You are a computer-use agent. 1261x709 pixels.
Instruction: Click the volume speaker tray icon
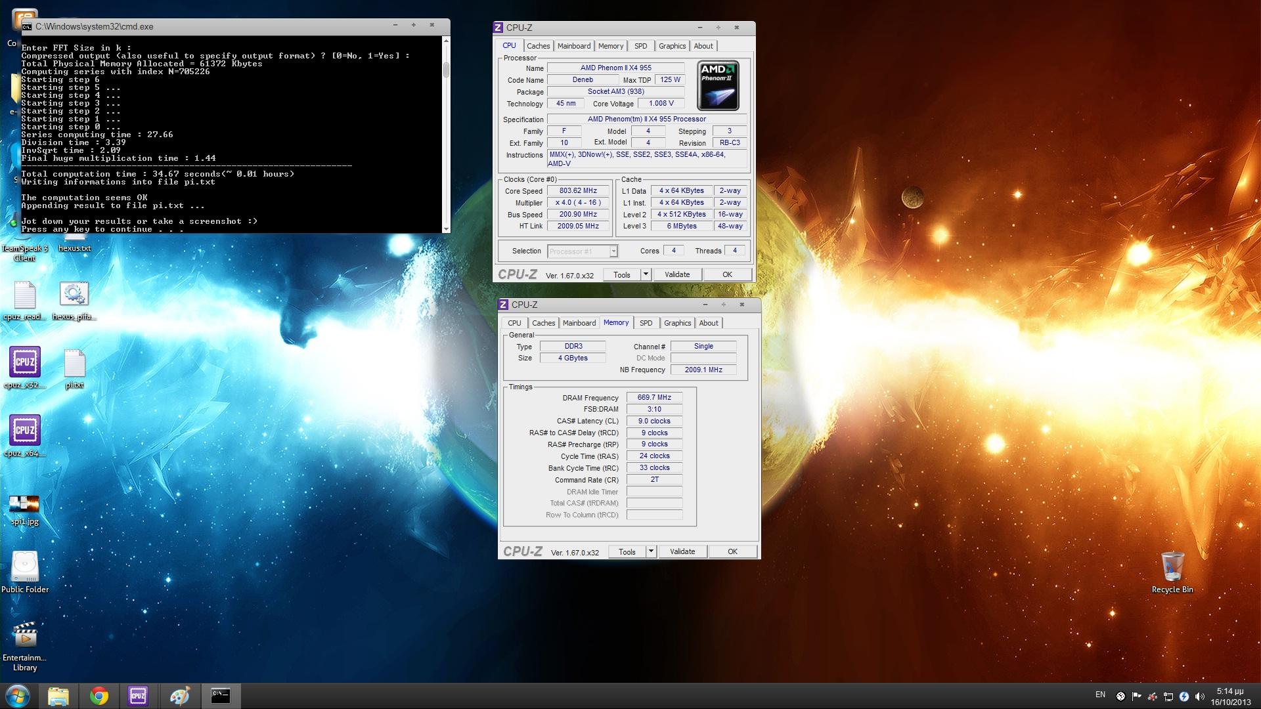pyautogui.click(x=1200, y=697)
